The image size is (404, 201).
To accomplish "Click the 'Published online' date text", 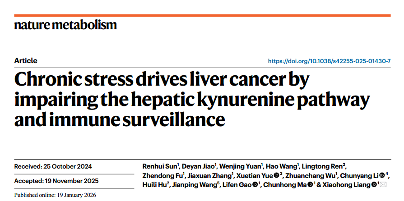I will pos(55,195).
